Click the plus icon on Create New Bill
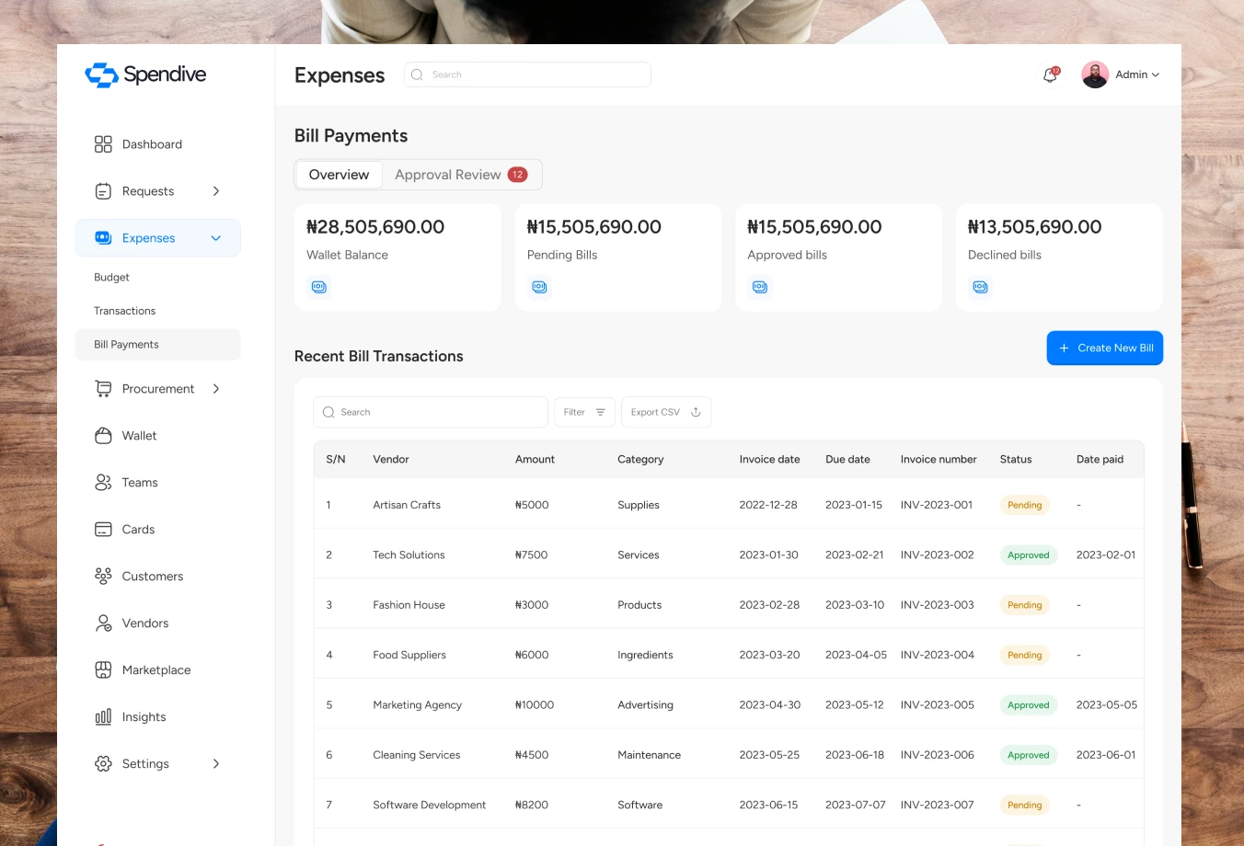Viewport: 1244px width, 846px height. coord(1064,348)
